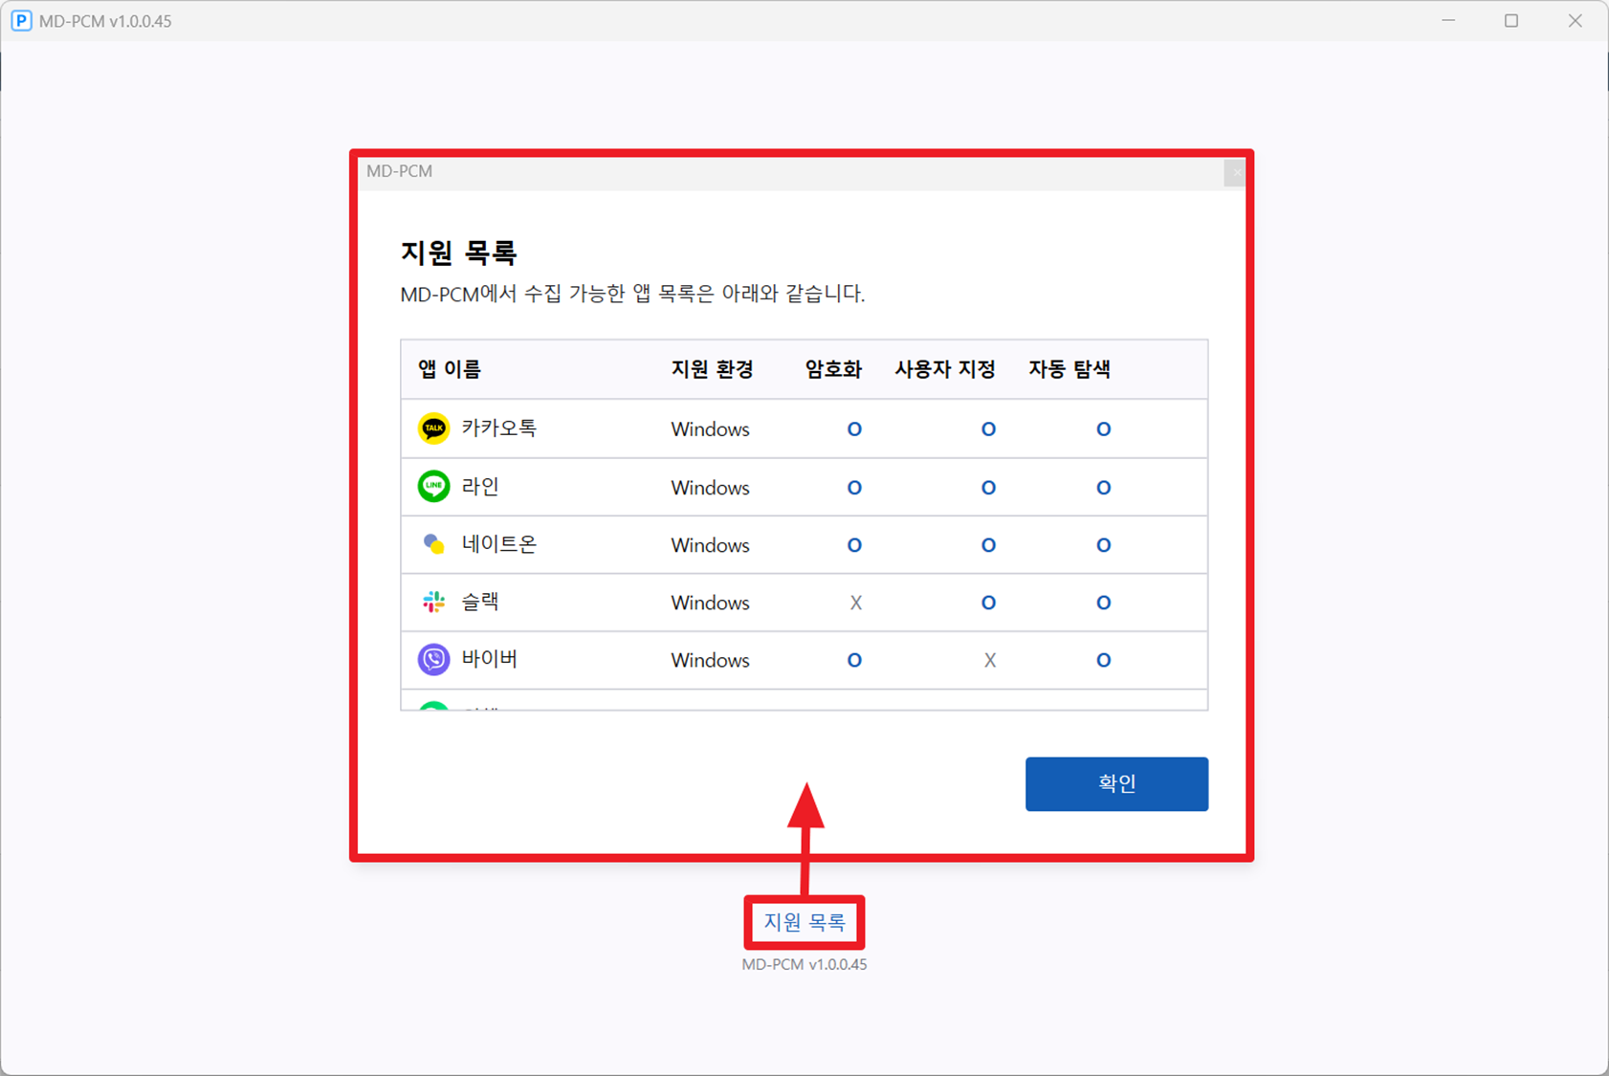The width and height of the screenshot is (1609, 1076).
Task: Click Windows in the 바이버 row
Action: (x=710, y=660)
